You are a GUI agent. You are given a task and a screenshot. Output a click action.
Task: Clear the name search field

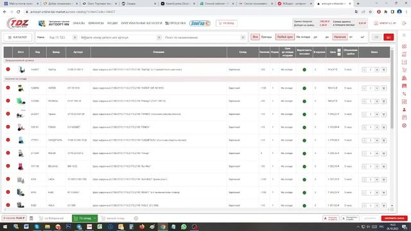(243, 37)
